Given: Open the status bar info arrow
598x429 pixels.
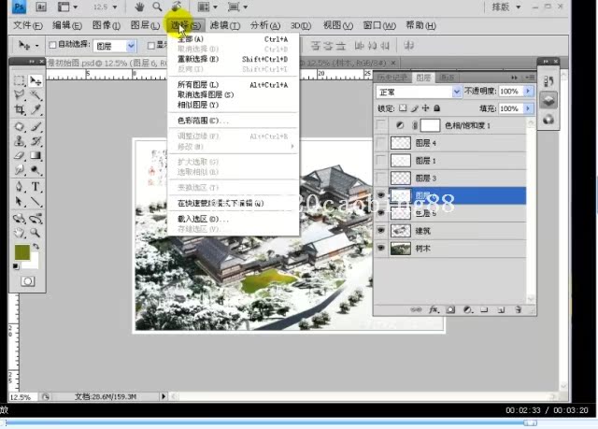Looking at the screenshot, I should pyautogui.click(x=164, y=396).
